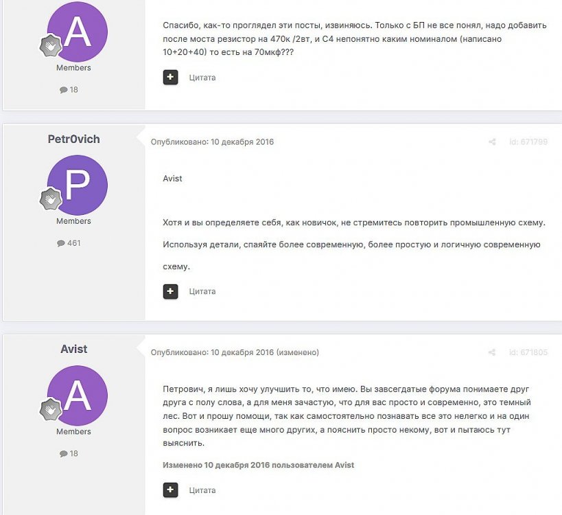Click the rank badge on the top post's avatar
Viewport: 562px width, 515px height.
[x=49, y=46]
